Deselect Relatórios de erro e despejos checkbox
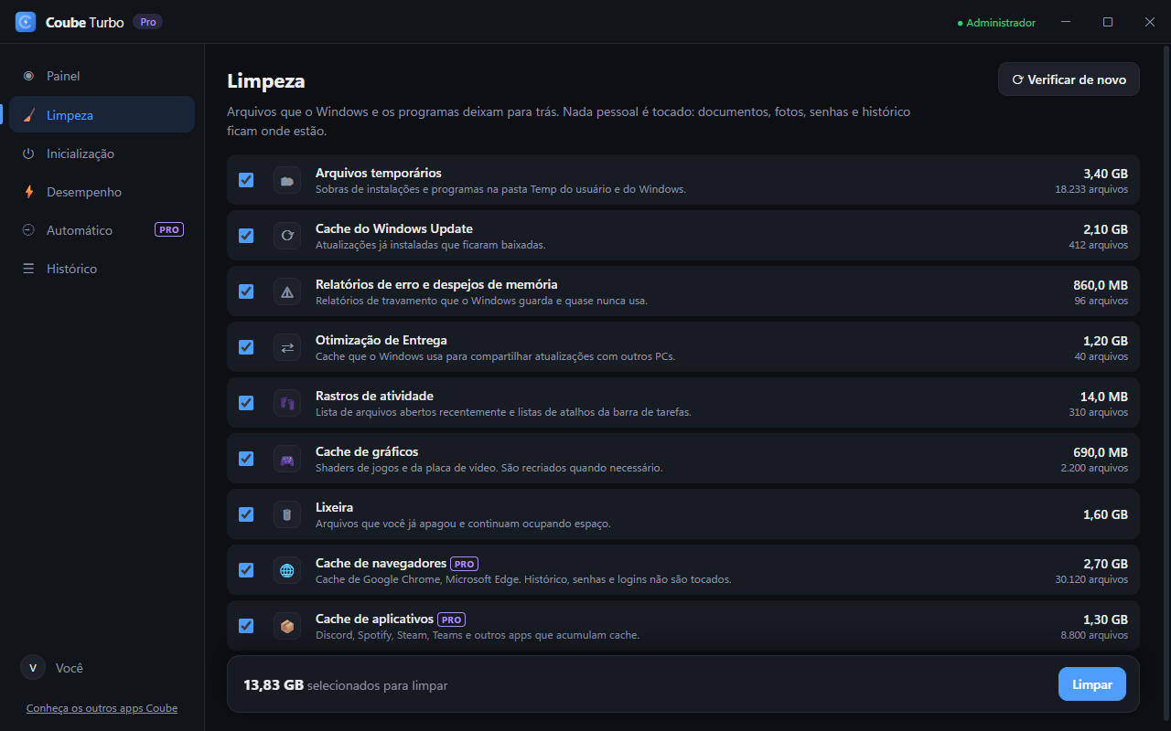The width and height of the screenshot is (1171, 731). point(246,291)
